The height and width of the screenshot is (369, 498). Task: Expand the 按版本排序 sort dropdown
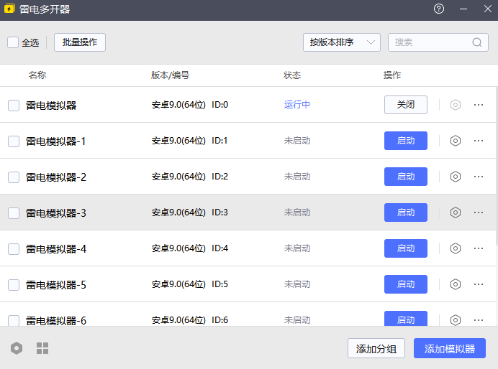(342, 42)
